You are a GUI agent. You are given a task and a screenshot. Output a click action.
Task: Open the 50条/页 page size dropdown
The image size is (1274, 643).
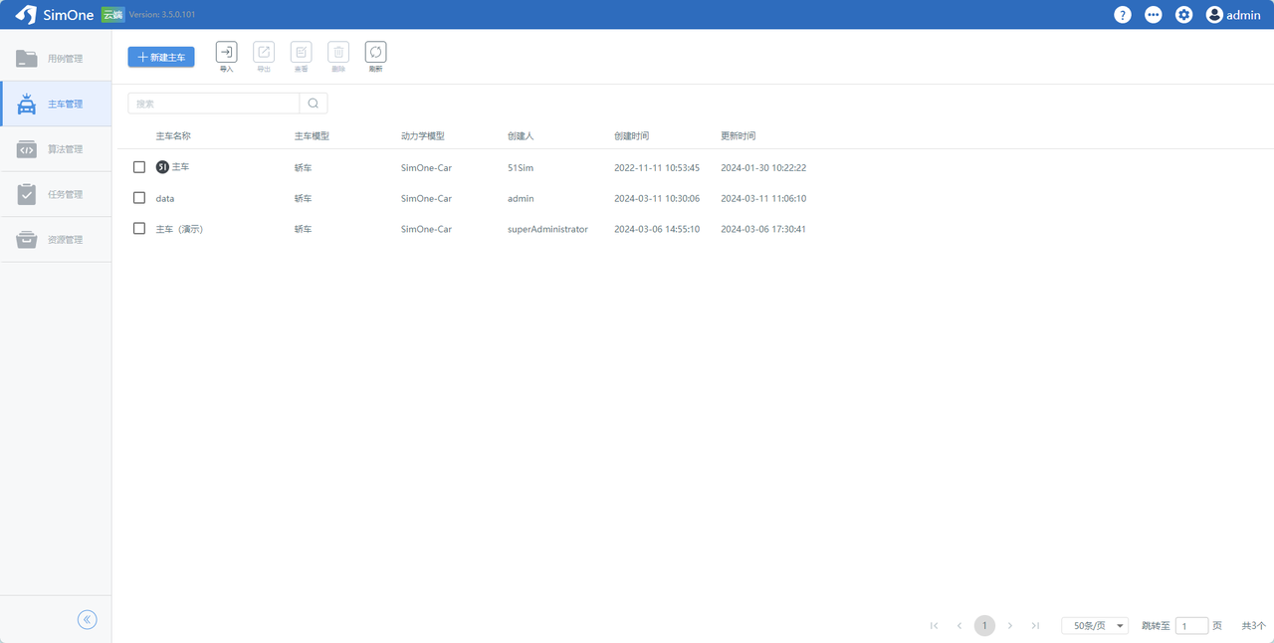point(1095,626)
